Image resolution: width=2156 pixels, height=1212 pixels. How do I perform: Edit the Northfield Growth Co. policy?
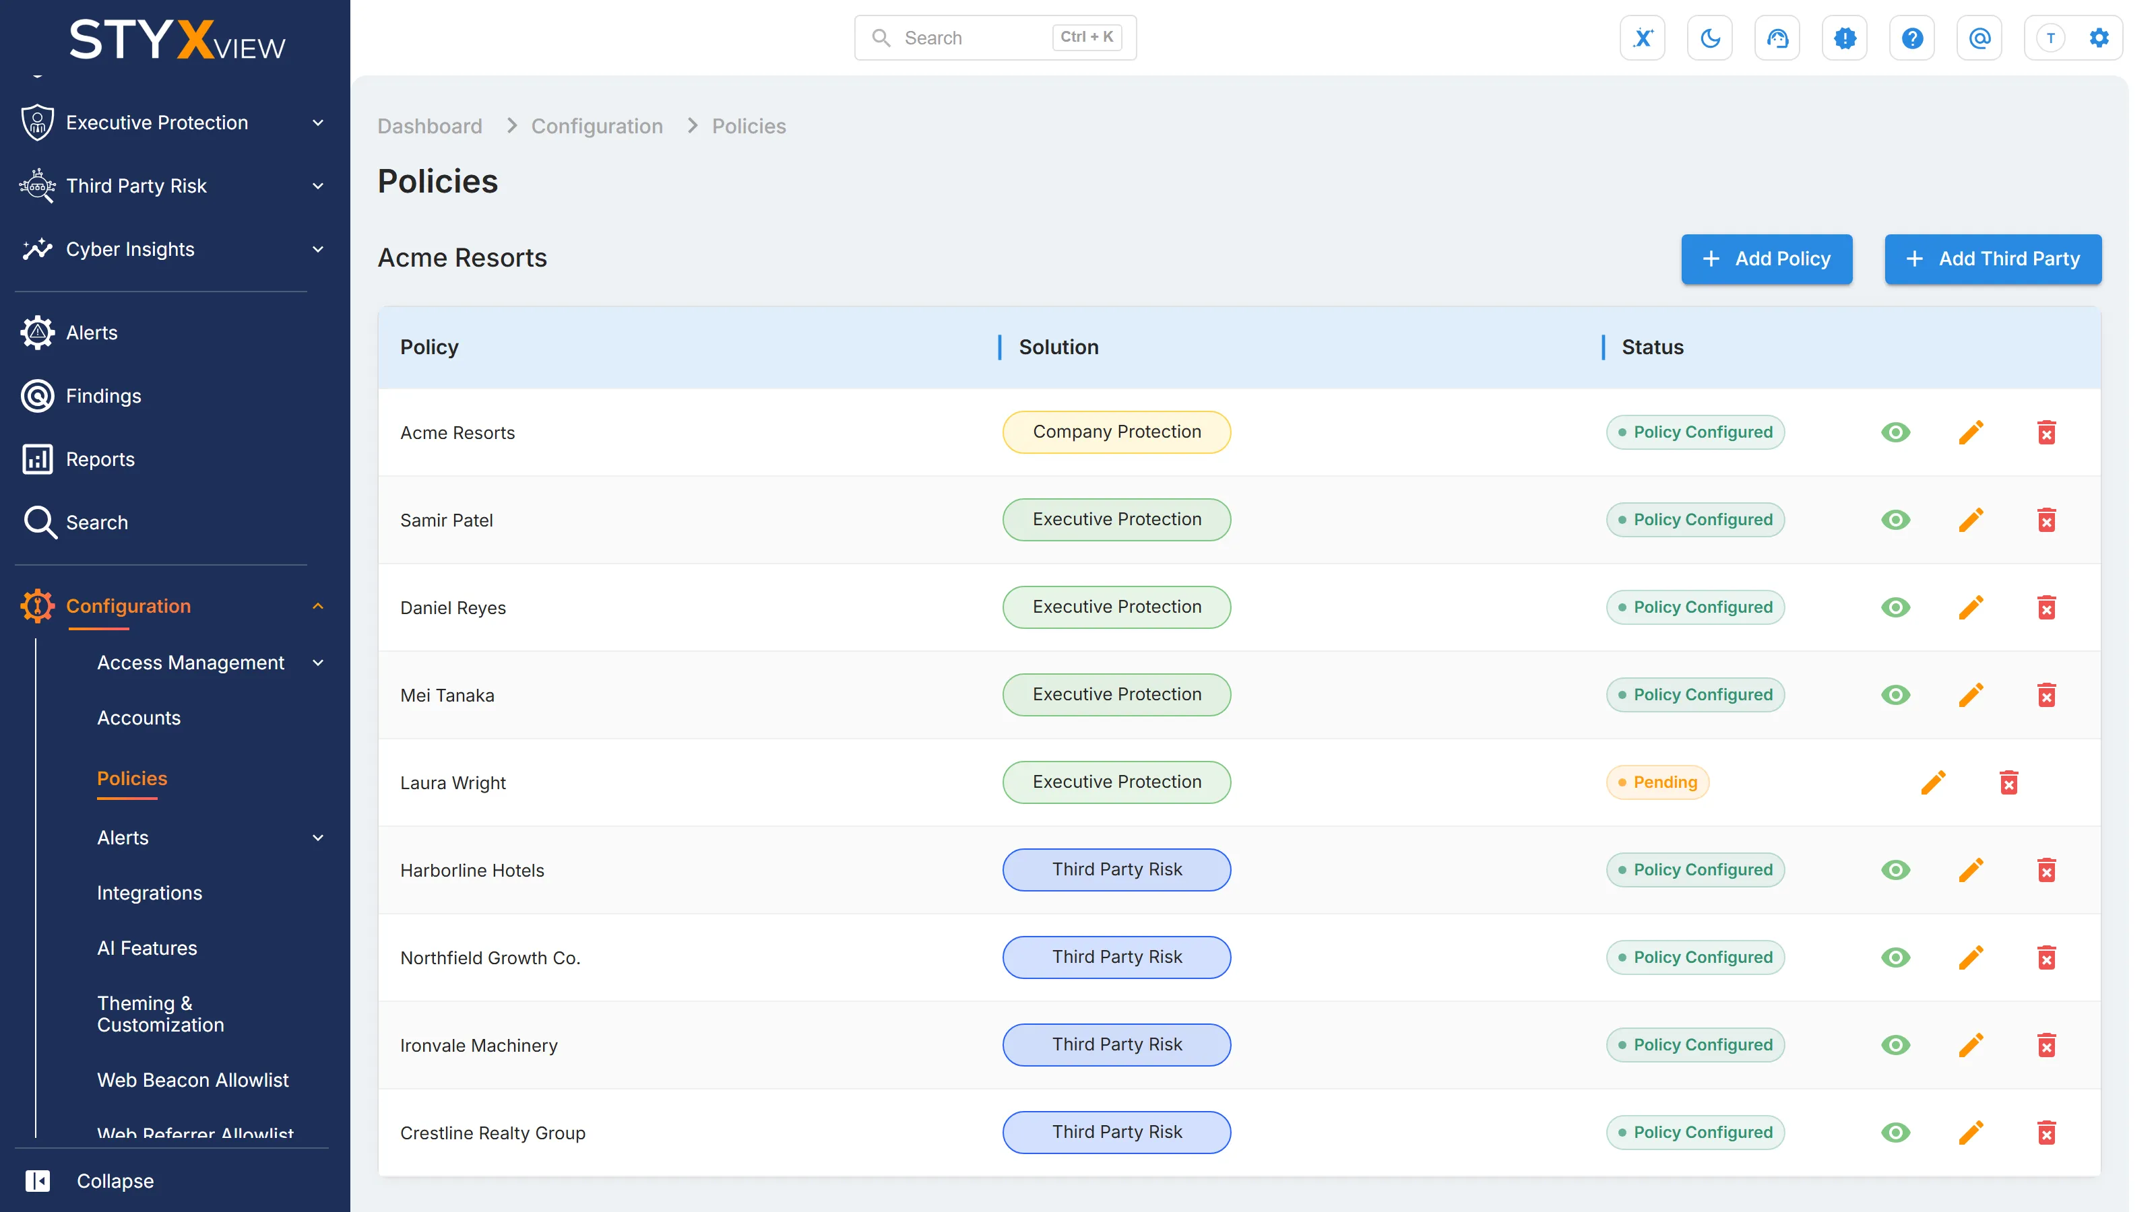tap(1971, 957)
